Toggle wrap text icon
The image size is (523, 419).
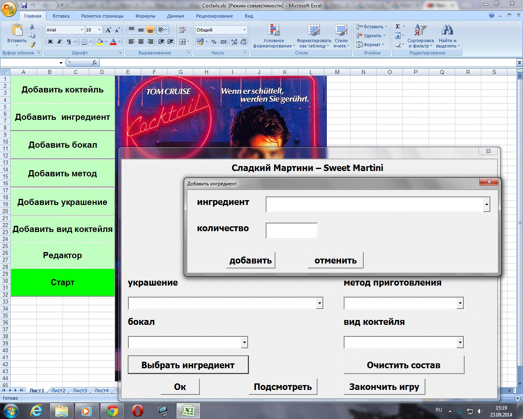[x=182, y=30]
